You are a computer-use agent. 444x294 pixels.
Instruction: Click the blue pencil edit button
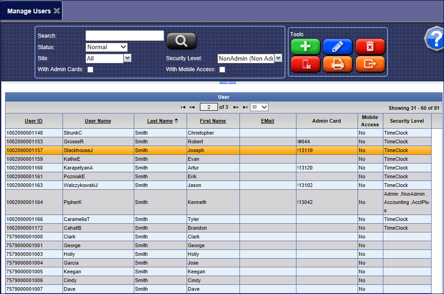pyautogui.click(x=337, y=47)
